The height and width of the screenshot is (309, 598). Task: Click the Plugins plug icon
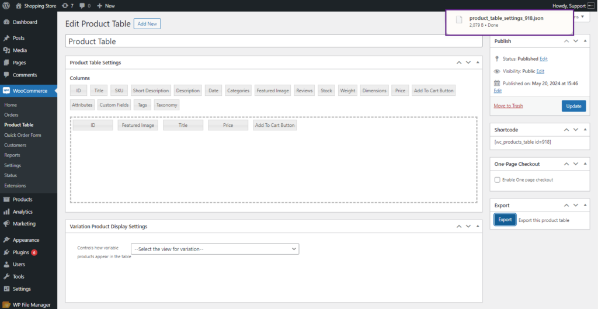6,252
